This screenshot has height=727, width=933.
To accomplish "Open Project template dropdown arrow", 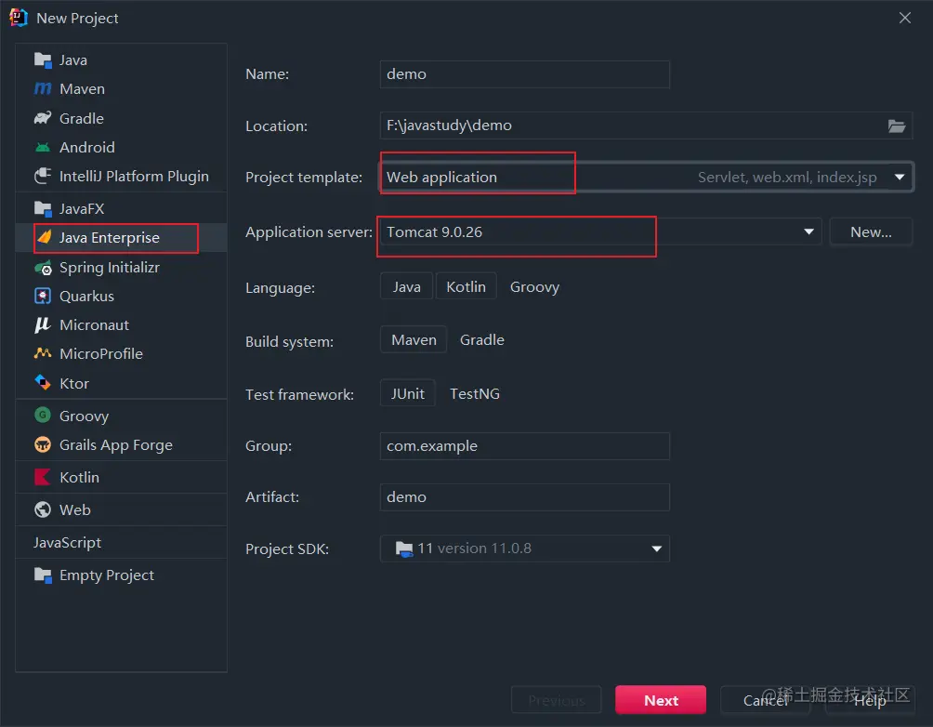I will tap(900, 177).
